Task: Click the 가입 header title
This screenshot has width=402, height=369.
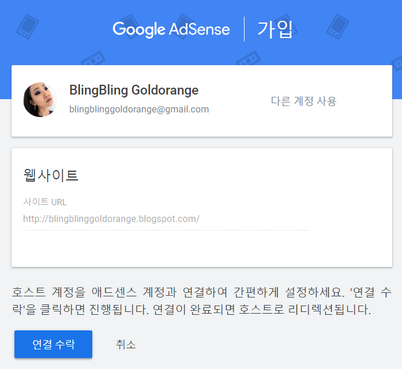Action: 275,29
